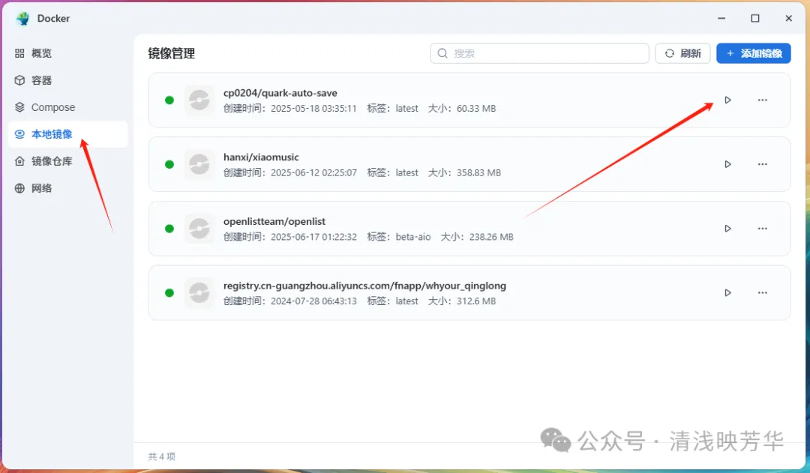The width and height of the screenshot is (810, 473).
Task: Click the 刷新 refresh button
Action: (x=682, y=53)
